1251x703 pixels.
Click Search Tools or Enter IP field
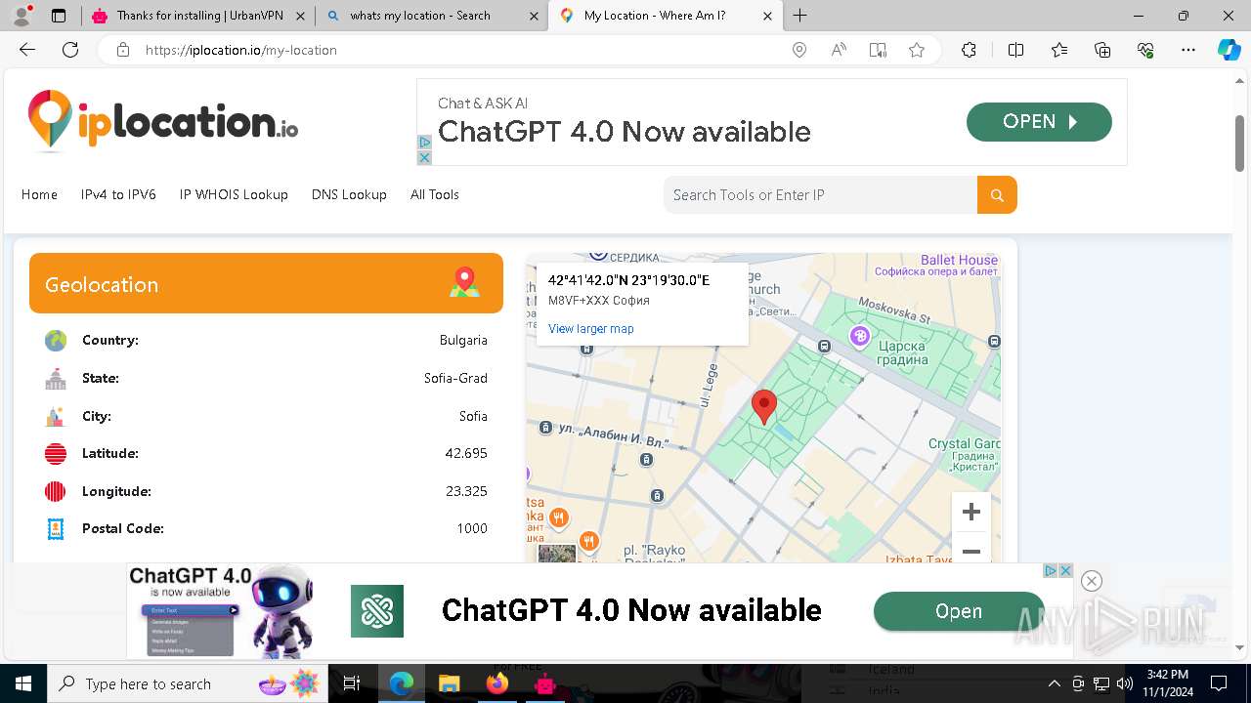[x=820, y=195]
